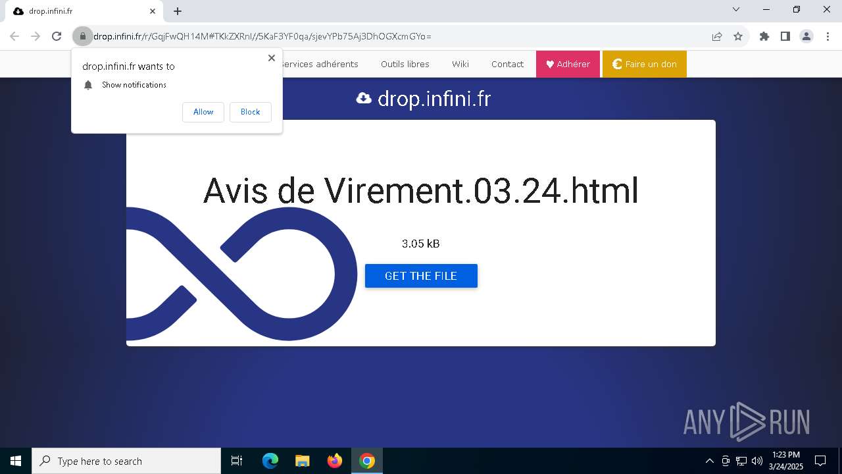Click the volume speaker icon in tray

tap(757, 461)
